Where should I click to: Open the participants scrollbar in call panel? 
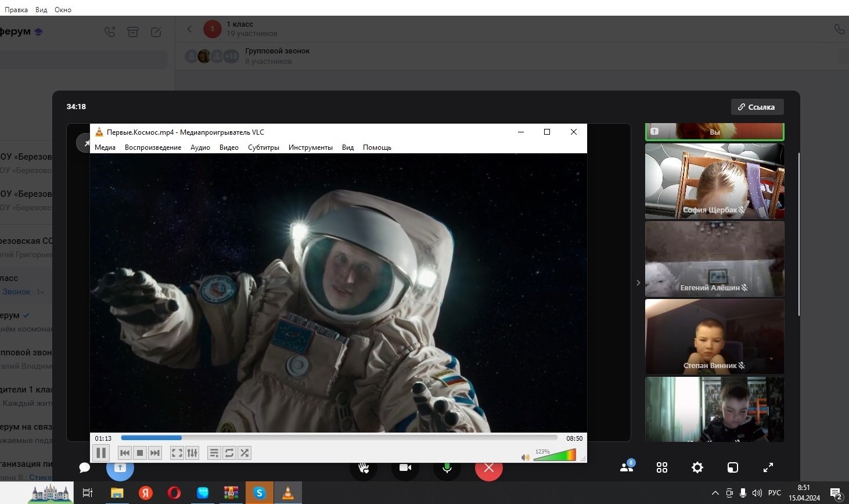point(799,234)
